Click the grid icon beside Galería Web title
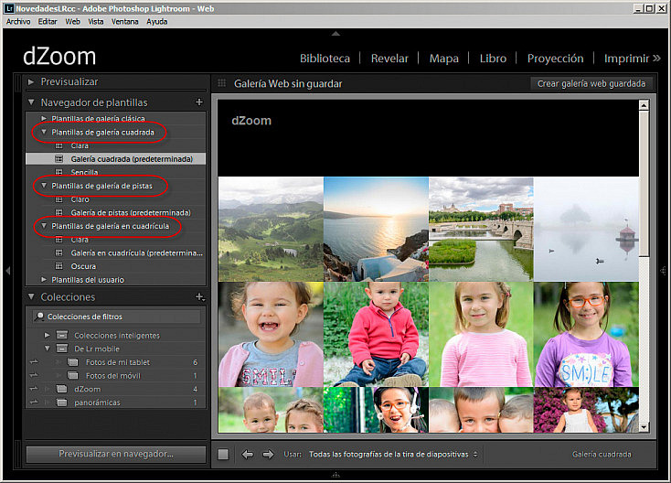The height and width of the screenshot is (483, 671). click(x=221, y=83)
